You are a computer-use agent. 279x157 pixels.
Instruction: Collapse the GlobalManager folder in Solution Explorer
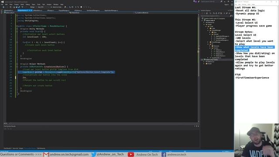[x=208, y=30]
